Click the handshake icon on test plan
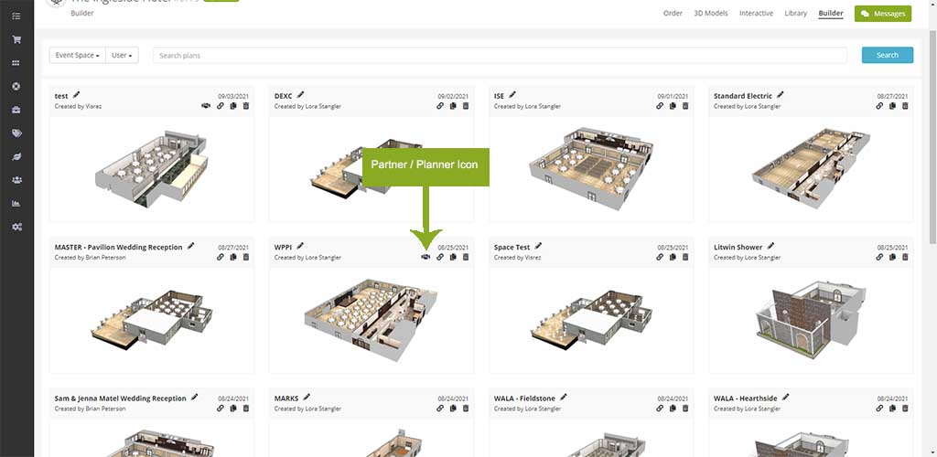This screenshot has height=457, width=937. coord(206,106)
